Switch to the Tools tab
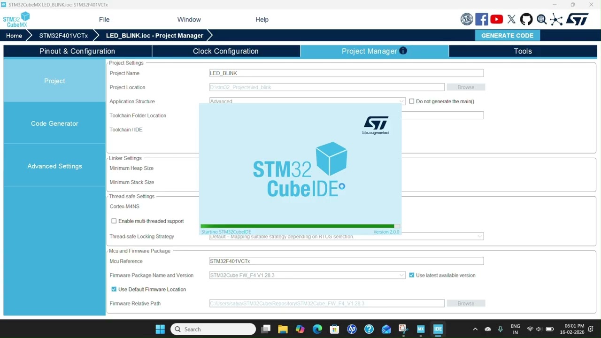This screenshot has height=338, width=601. pyautogui.click(x=523, y=51)
